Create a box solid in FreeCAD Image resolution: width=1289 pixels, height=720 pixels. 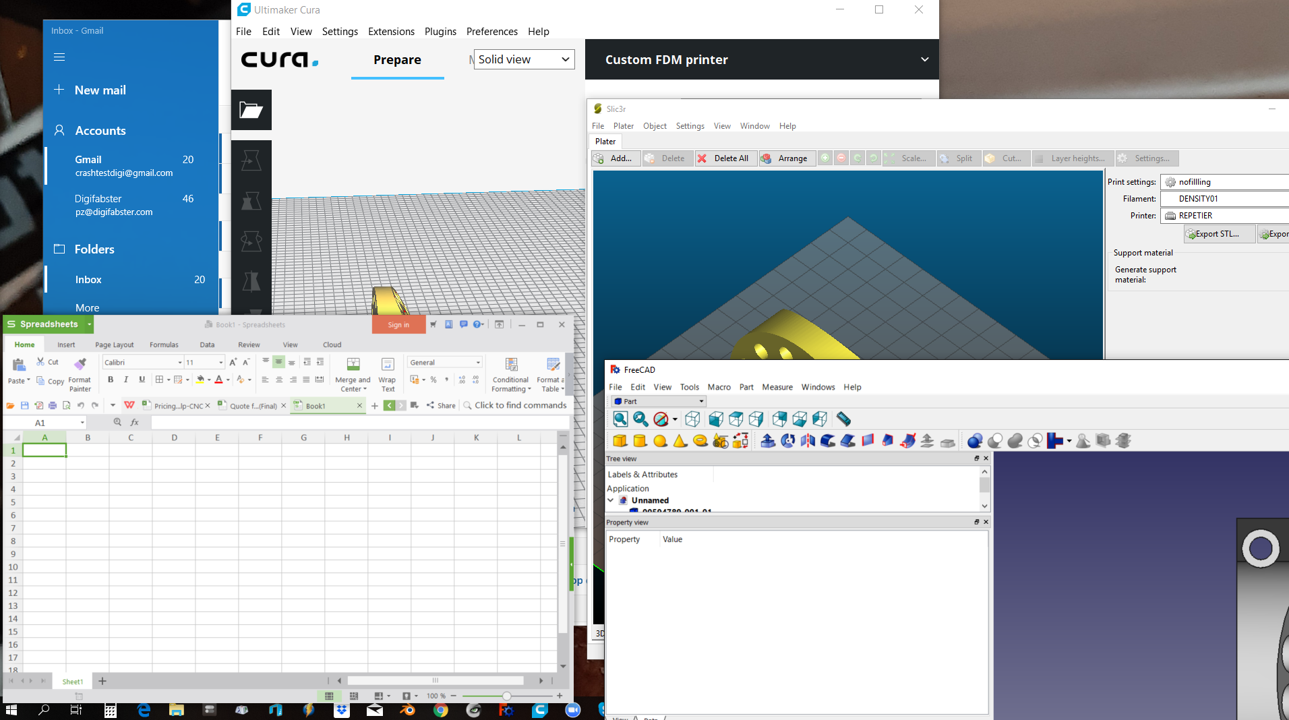620,441
